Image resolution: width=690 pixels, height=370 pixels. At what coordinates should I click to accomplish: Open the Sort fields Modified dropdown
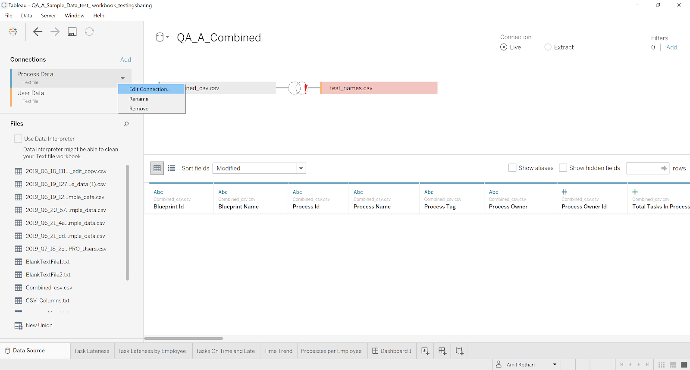(x=259, y=168)
